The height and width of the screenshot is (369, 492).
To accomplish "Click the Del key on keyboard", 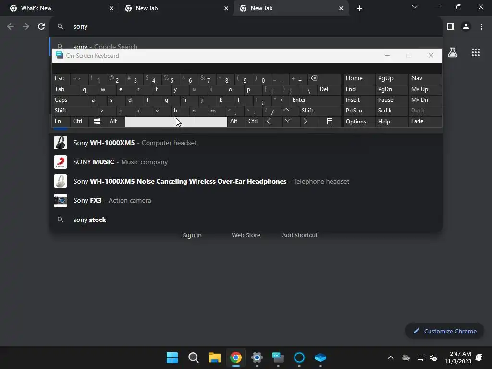I will pos(329,89).
